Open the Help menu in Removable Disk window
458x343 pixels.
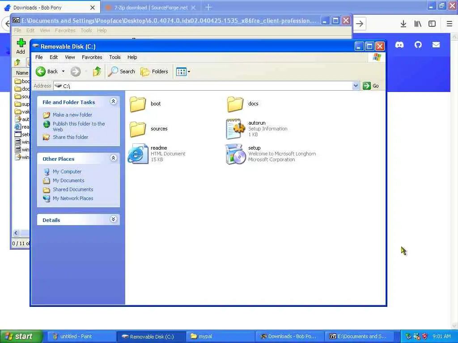tap(132, 57)
